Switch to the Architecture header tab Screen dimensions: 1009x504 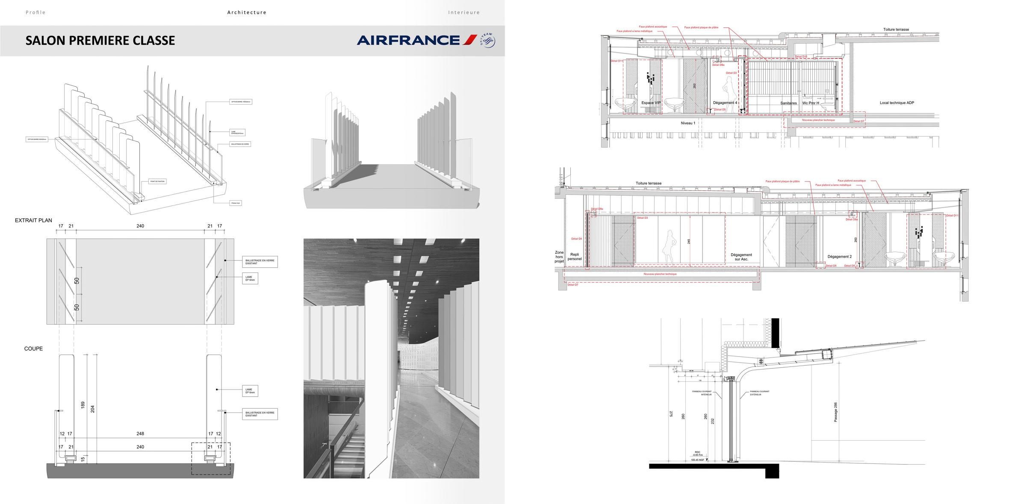(247, 12)
